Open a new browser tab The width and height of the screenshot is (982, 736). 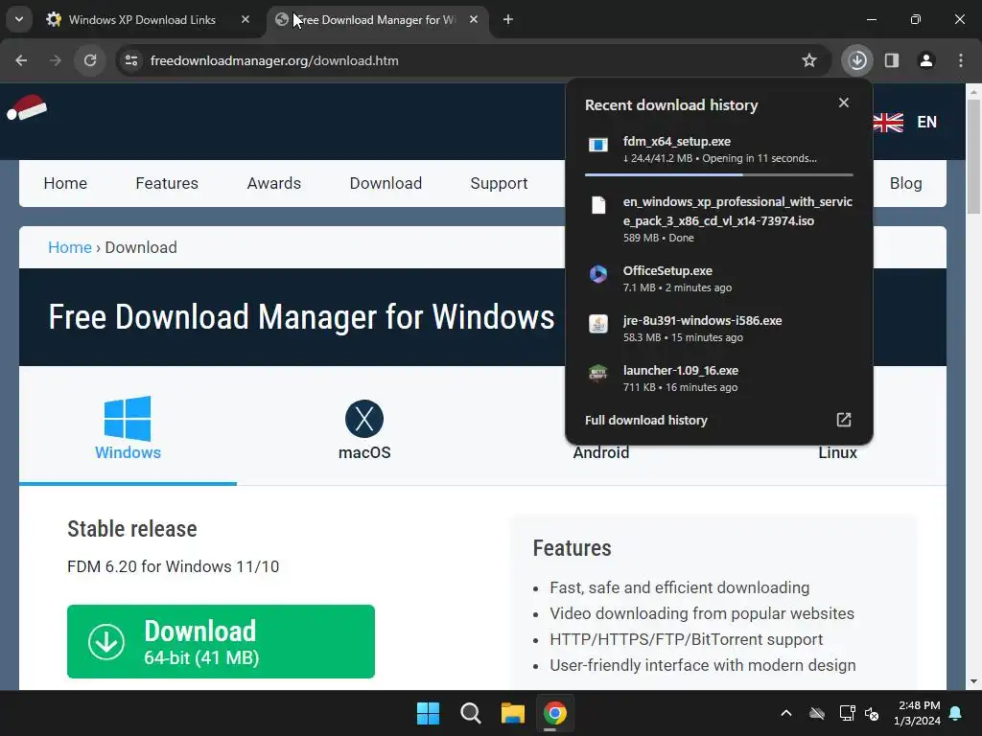click(x=508, y=19)
